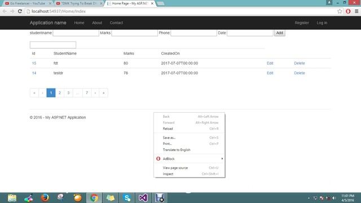
Task: Close the Go Freelancer YouTube tab
Action: (x=50, y=3)
